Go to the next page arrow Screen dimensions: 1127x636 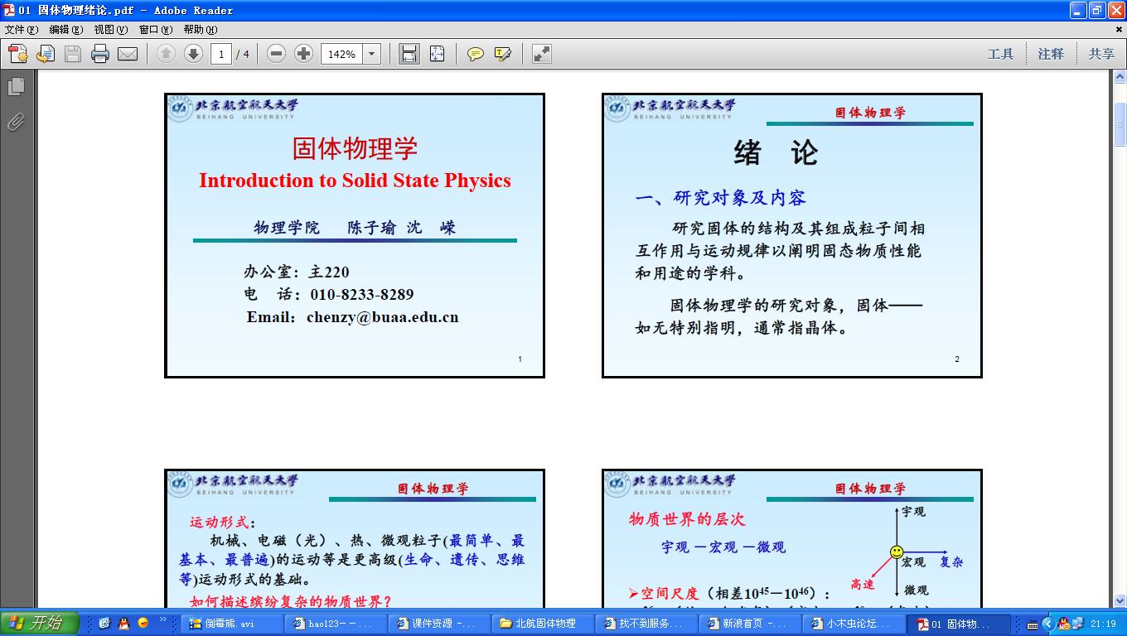pyautogui.click(x=193, y=54)
